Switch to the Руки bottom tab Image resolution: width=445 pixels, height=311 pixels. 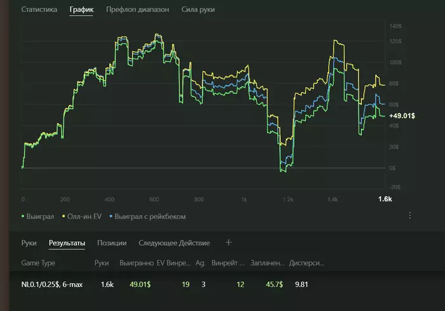coord(29,242)
